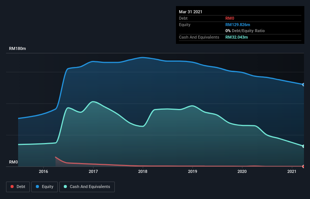Toggle Cash And Equivalents legend button
The width and height of the screenshot is (310, 199).
pos(87,187)
